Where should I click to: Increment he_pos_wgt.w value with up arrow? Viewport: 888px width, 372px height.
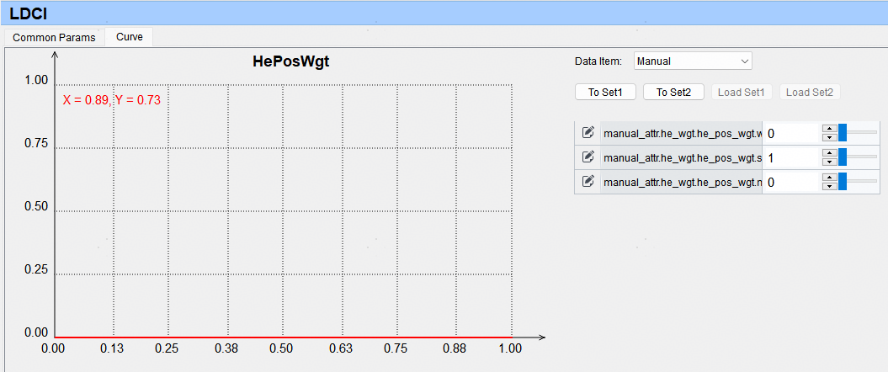[829, 129]
